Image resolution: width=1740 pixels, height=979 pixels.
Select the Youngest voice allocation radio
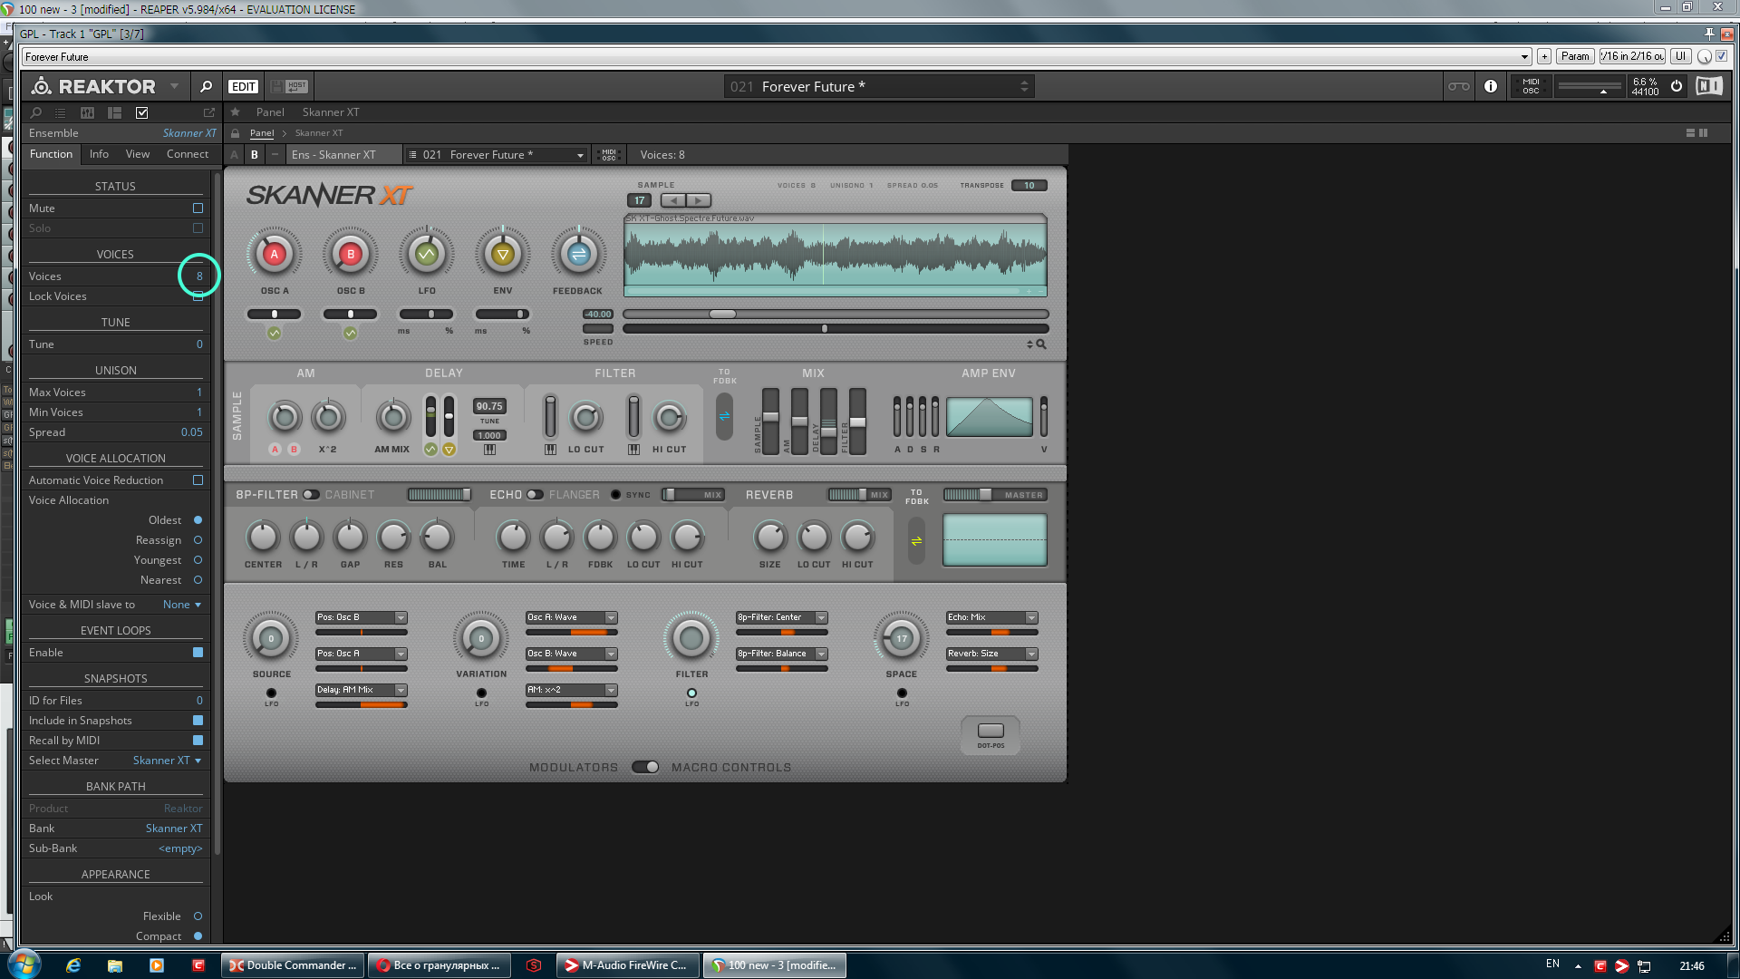pyautogui.click(x=198, y=560)
